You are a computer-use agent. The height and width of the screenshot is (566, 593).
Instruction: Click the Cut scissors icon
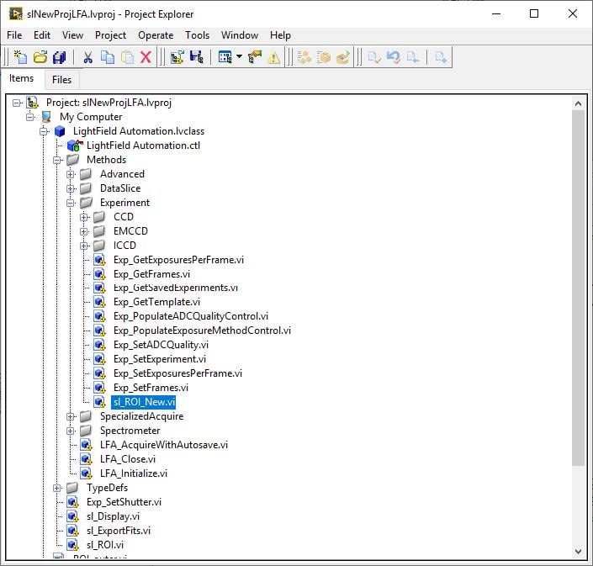(87, 57)
